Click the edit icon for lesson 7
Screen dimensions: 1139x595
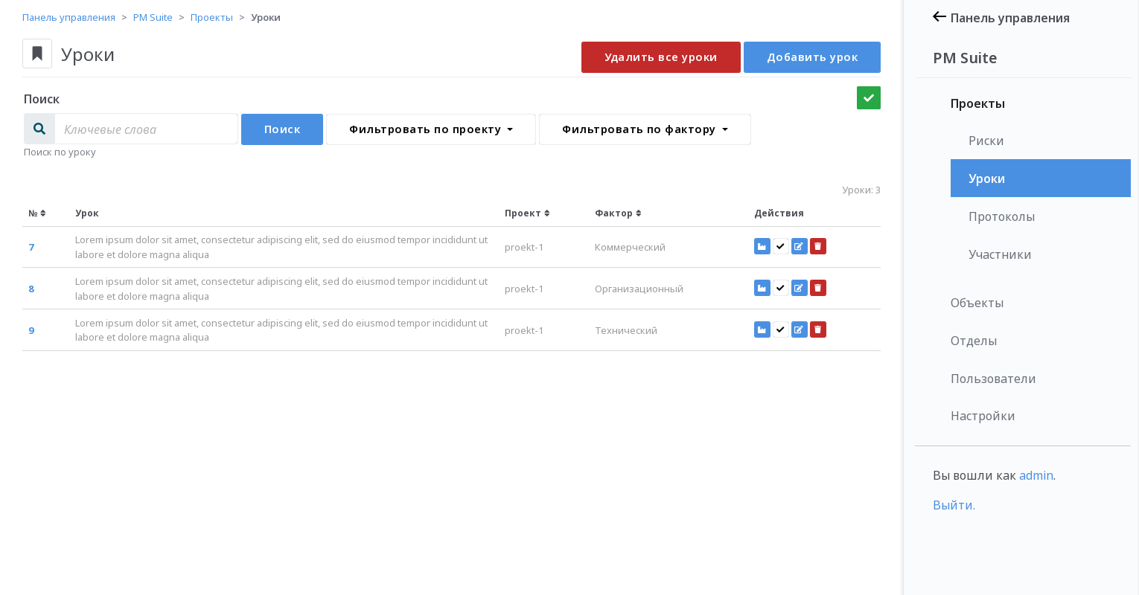tap(800, 246)
